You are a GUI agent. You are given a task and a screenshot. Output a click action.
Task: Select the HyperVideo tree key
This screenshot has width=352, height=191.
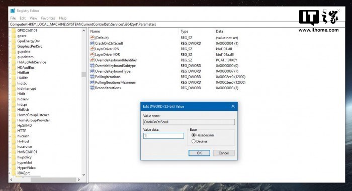point(27,168)
